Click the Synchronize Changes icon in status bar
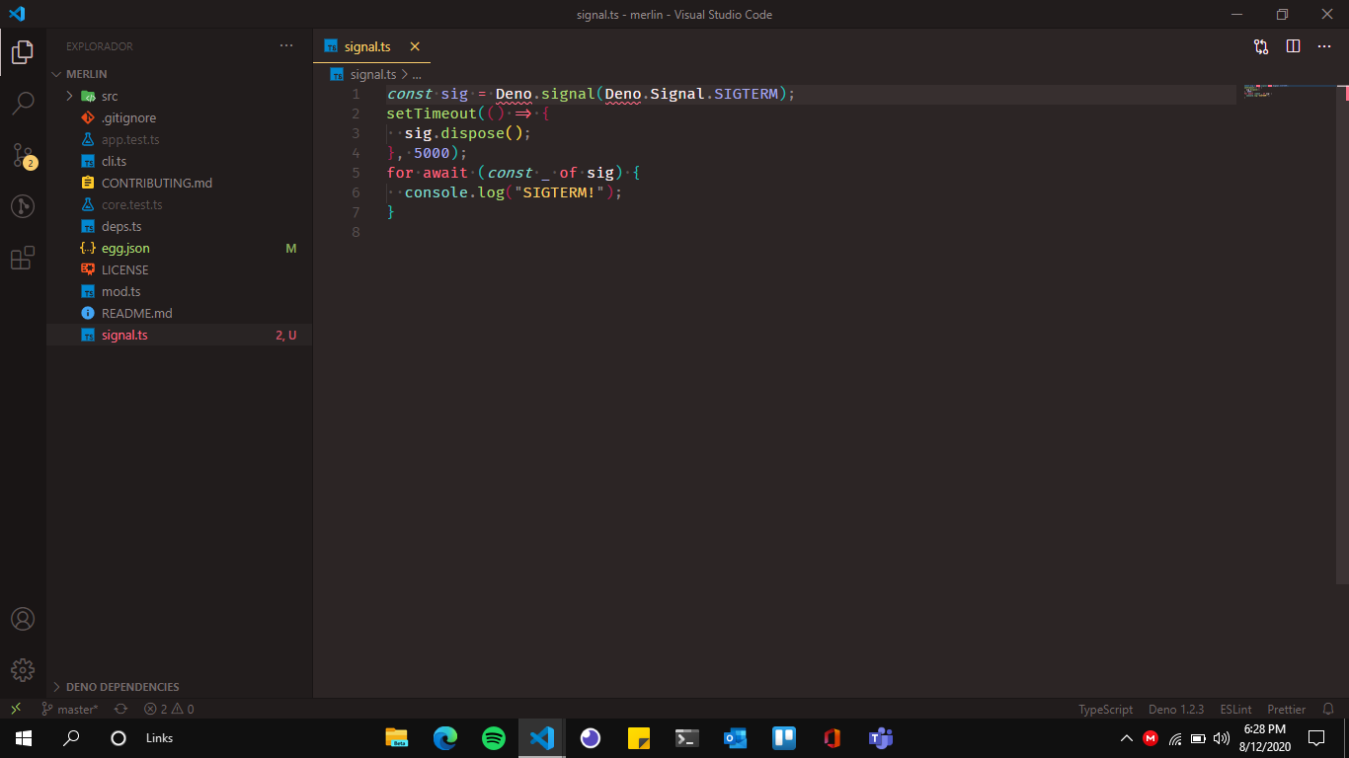Viewport: 1349px width, 758px height. 120,709
